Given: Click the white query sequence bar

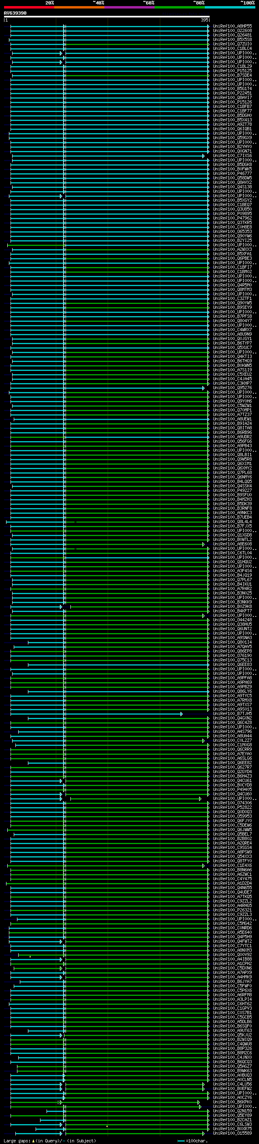Looking at the screenshot, I should tap(106, 17).
